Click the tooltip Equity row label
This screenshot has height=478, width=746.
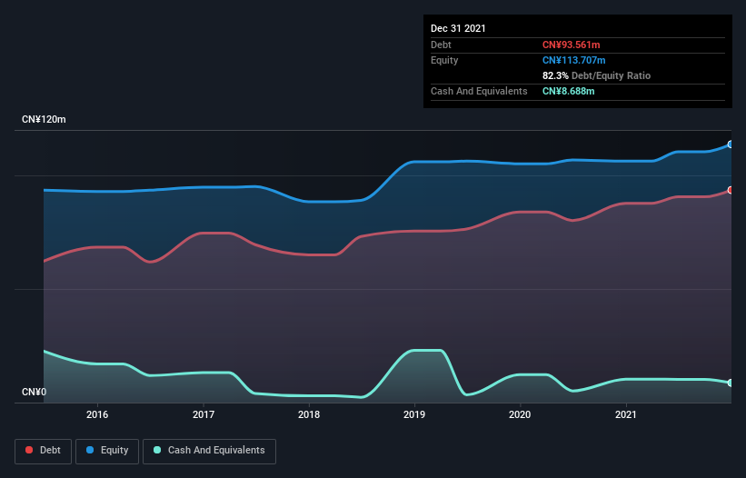444,60
